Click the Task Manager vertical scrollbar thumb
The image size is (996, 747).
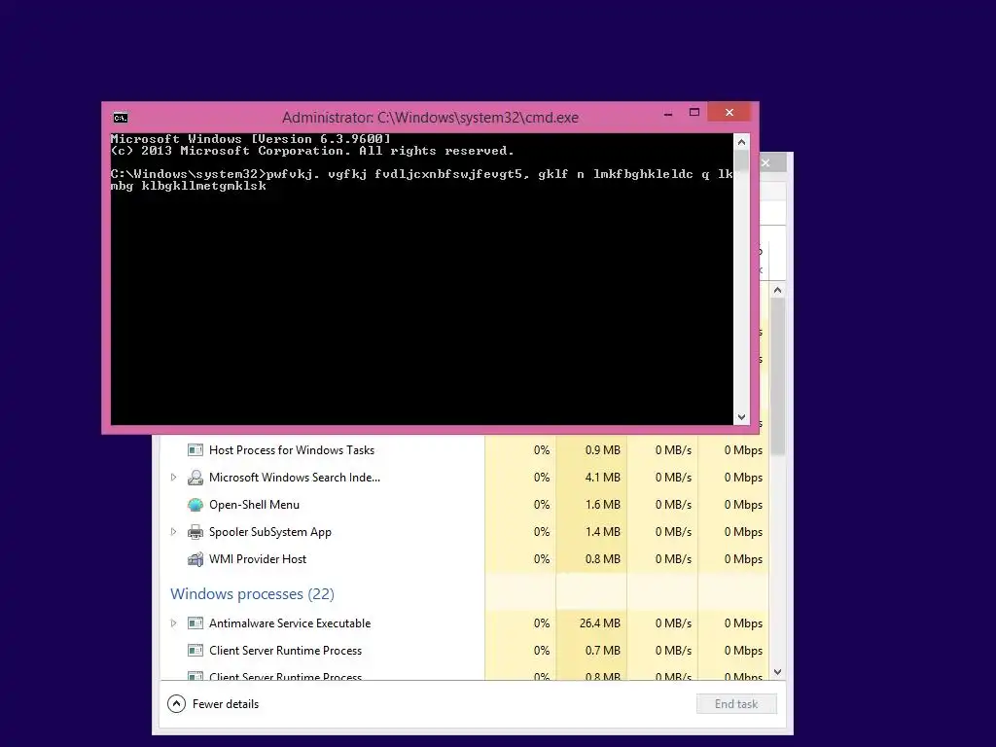tap(777, 376)
